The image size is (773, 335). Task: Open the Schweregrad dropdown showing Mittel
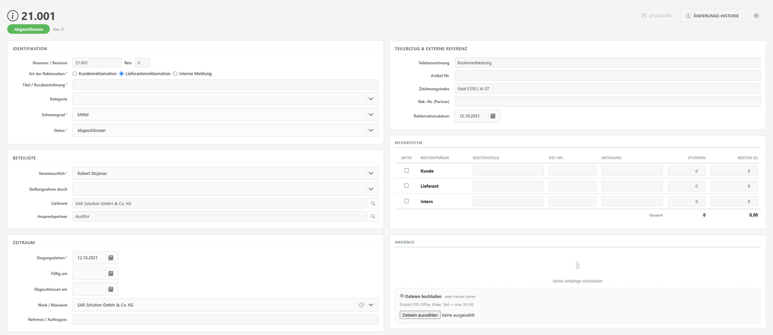point(225,115)
